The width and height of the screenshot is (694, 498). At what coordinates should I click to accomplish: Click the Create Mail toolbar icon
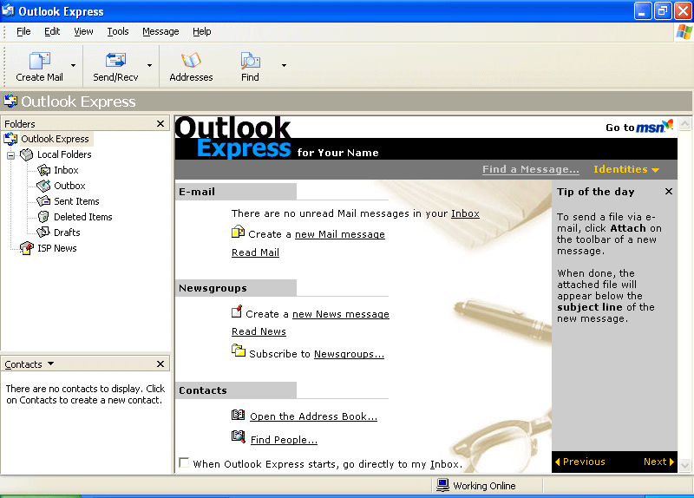point(39,62)
